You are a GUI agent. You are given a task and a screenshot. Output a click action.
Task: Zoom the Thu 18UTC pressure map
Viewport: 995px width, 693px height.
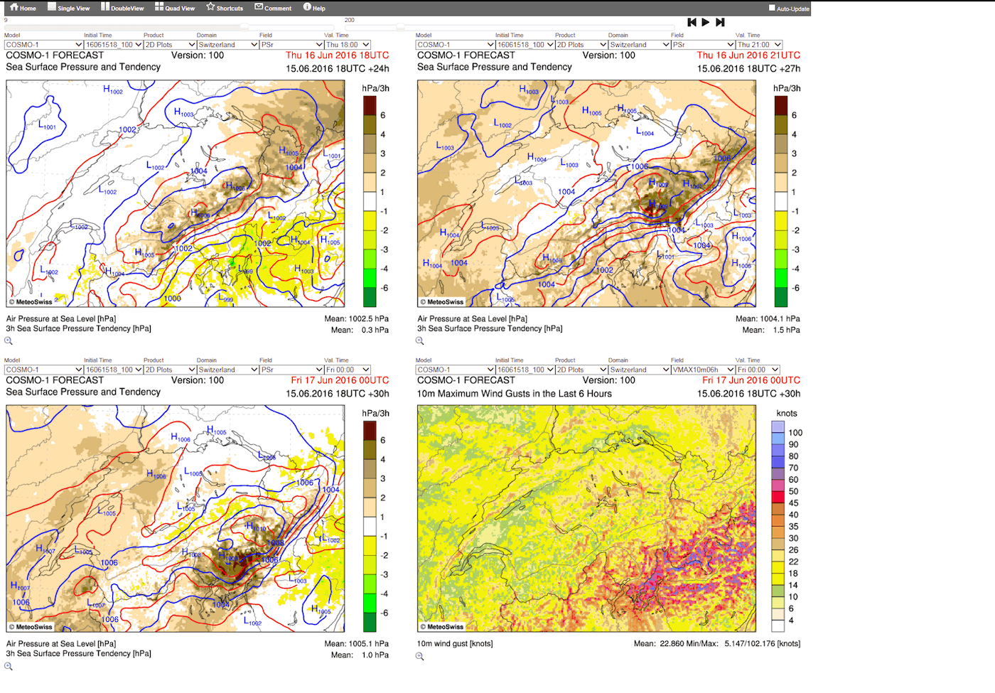(9, 341)
